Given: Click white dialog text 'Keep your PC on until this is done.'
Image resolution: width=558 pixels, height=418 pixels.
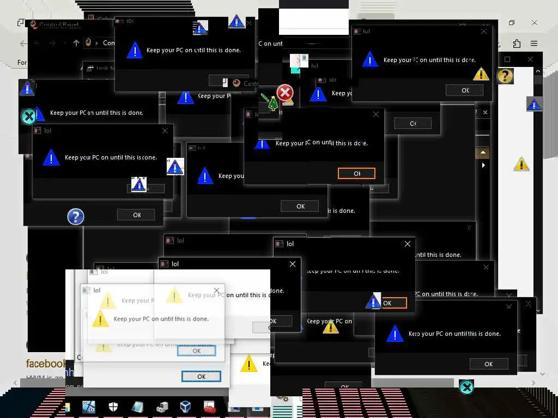Looking at the screenshot, I should [161, 319].
